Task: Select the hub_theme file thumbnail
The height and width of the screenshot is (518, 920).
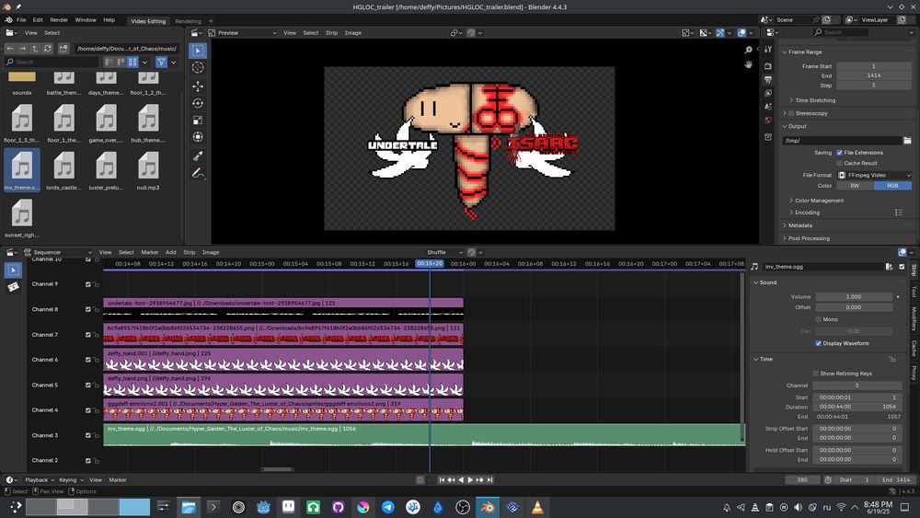Action: pos(148,123)
